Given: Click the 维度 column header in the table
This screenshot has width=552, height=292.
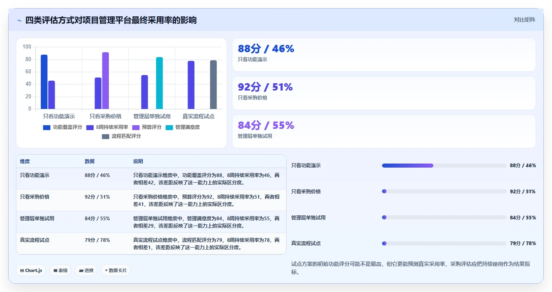Looking at the screenshot, I should [x=25, y=161].
